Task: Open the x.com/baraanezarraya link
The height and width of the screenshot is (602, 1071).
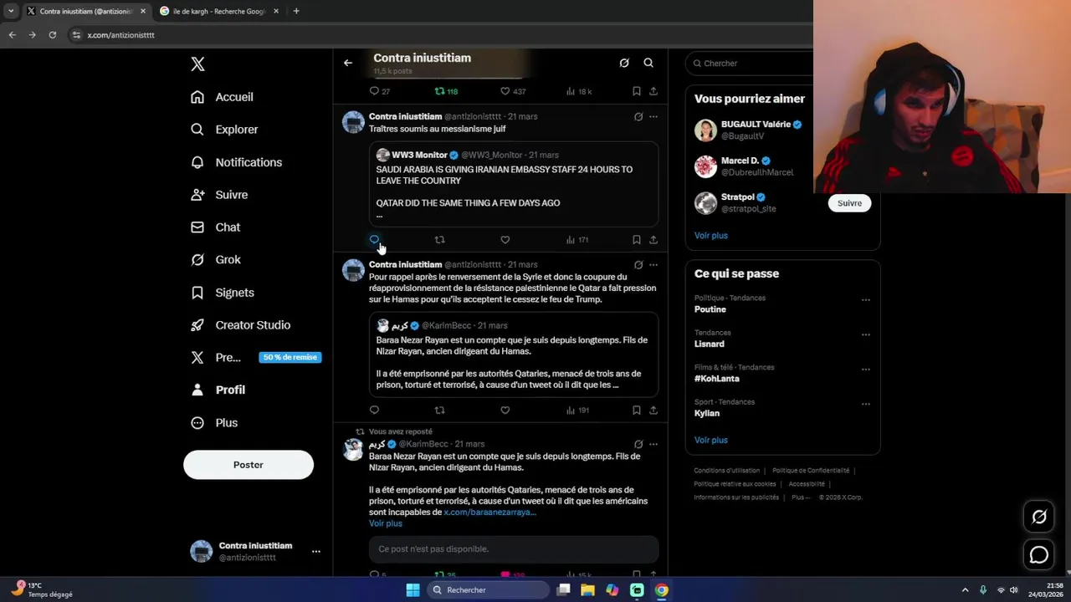Action: pyautogui.click(x=489, y=513)
